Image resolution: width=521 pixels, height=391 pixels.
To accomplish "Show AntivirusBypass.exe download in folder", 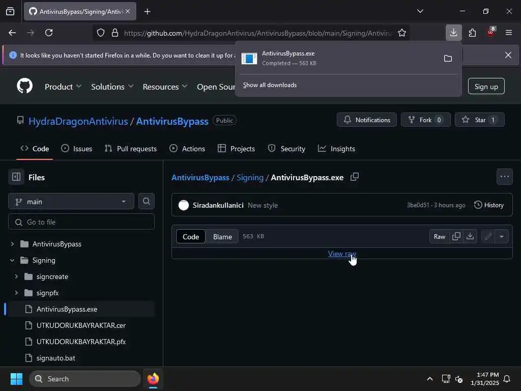I will pos(448,59).
